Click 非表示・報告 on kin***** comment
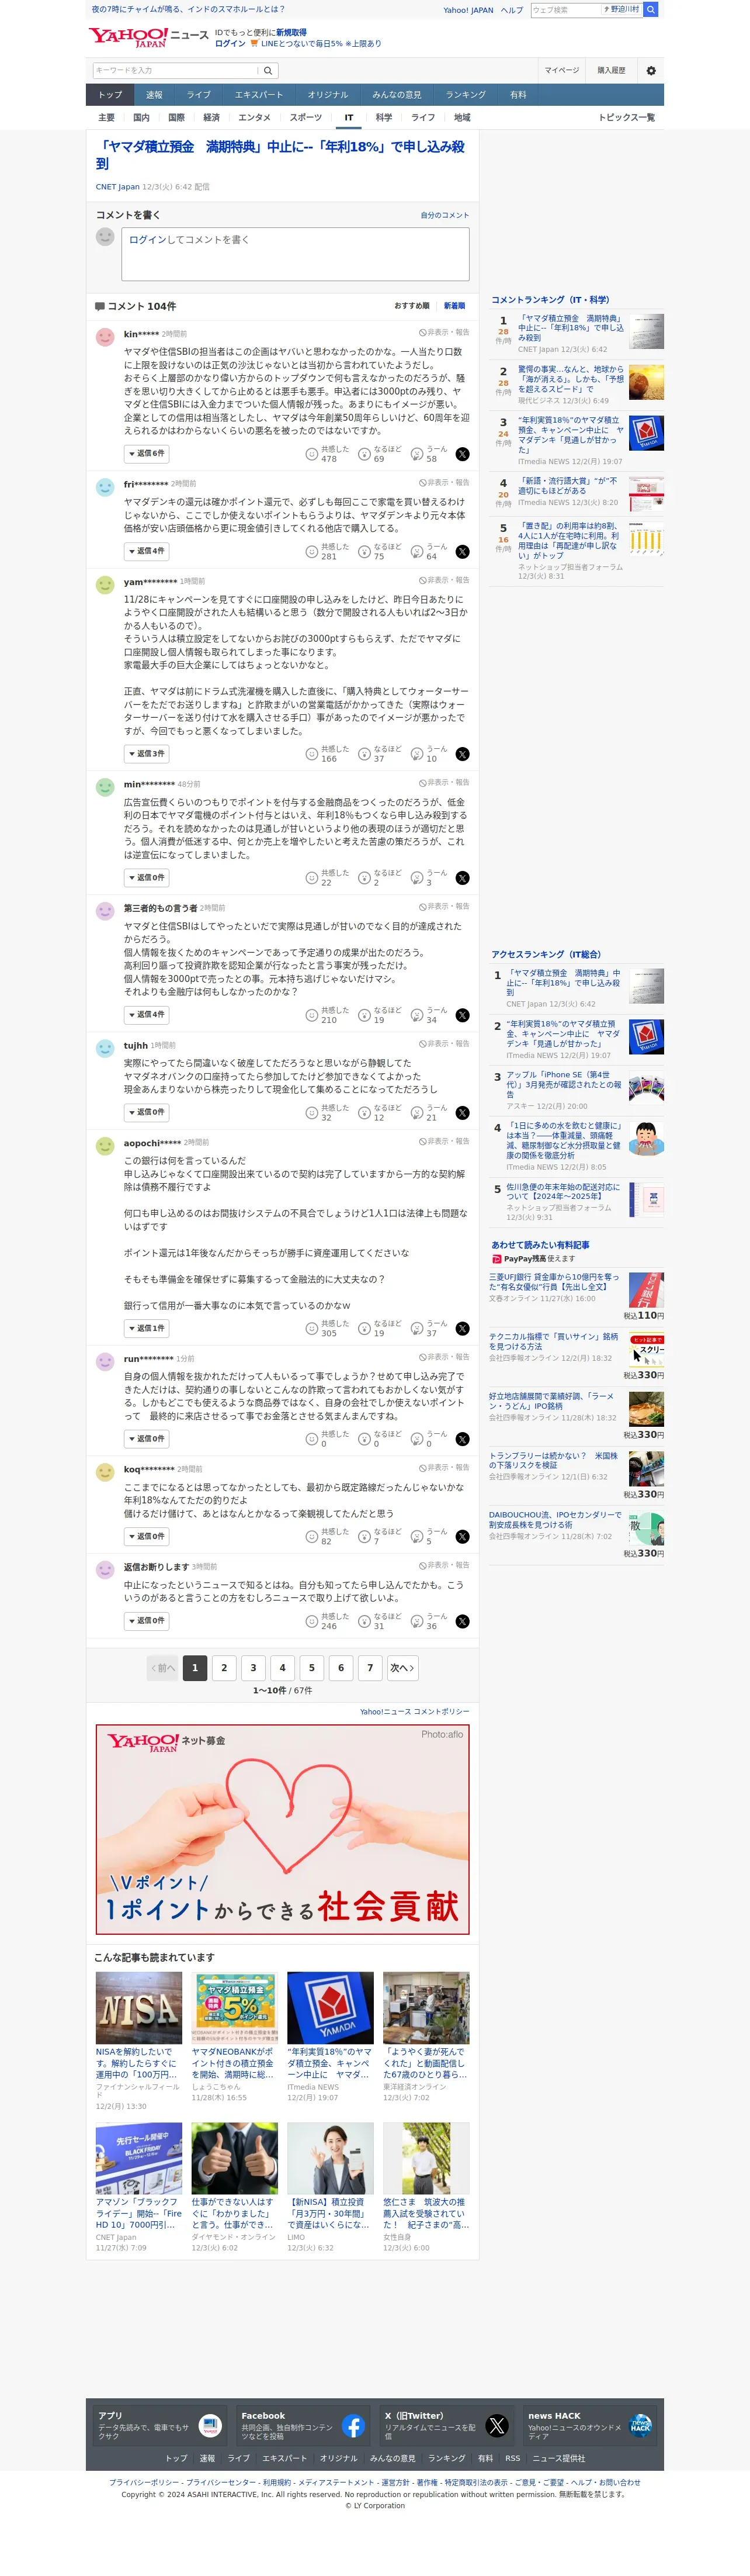The width and height of the screenshot is (750, 2576). coord(445,333)
